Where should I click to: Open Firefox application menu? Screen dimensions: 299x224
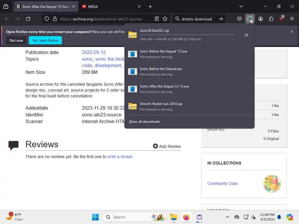click(292, 19)
